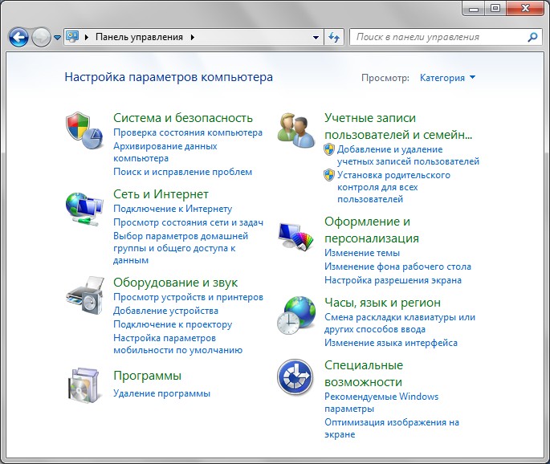Click Настройка разрешения экрана link
This screenshot has width=550, height=464.
pos(393,280)
